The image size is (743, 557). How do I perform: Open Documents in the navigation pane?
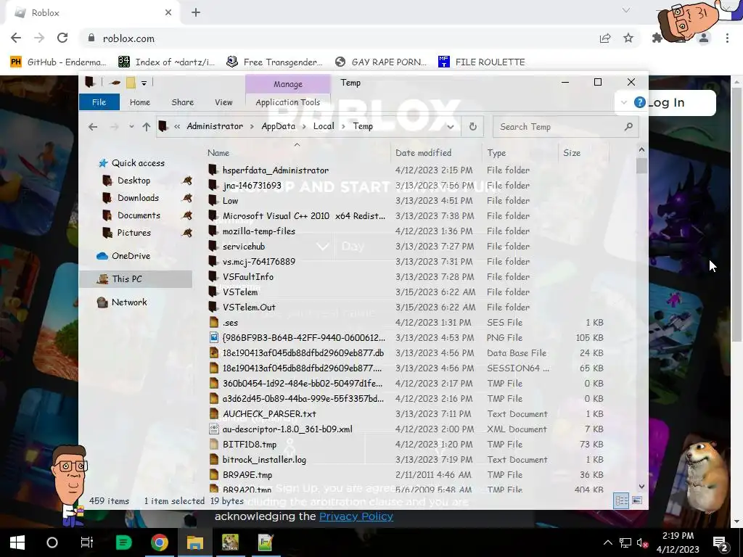[x=139, y=215]
